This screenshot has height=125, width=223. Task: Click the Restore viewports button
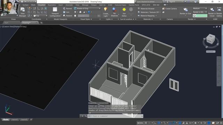tap(68, 16)
